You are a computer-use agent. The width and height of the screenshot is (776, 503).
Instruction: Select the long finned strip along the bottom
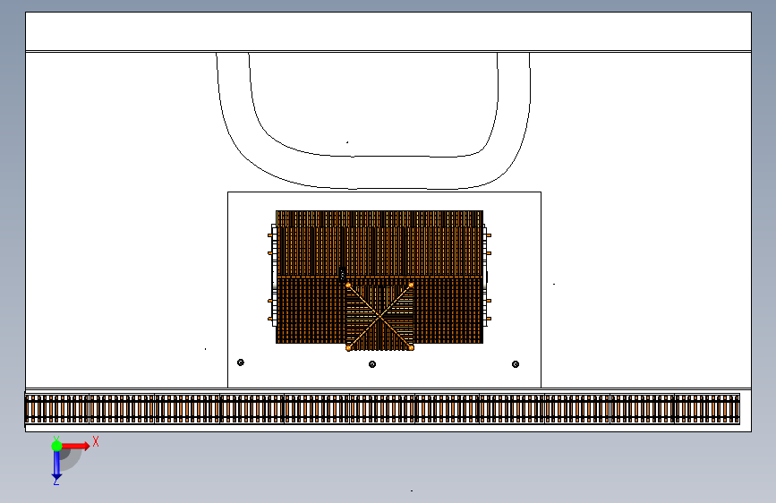coord(382,408)
